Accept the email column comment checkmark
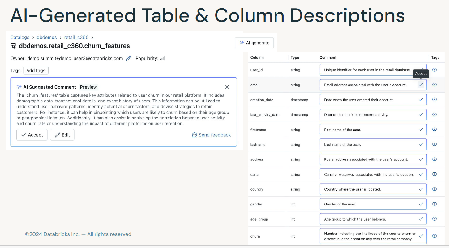449x248 pixels. click(421, 85)
